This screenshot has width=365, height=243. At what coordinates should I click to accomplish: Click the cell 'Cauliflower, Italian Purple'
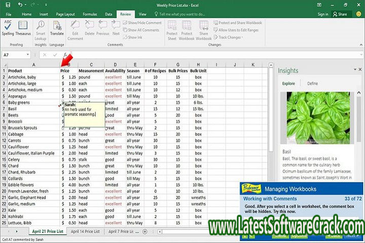[x=33, y=153]
